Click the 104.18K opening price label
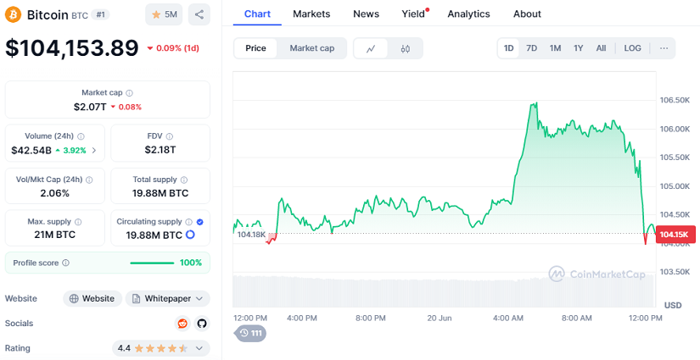 coord(251,235)
